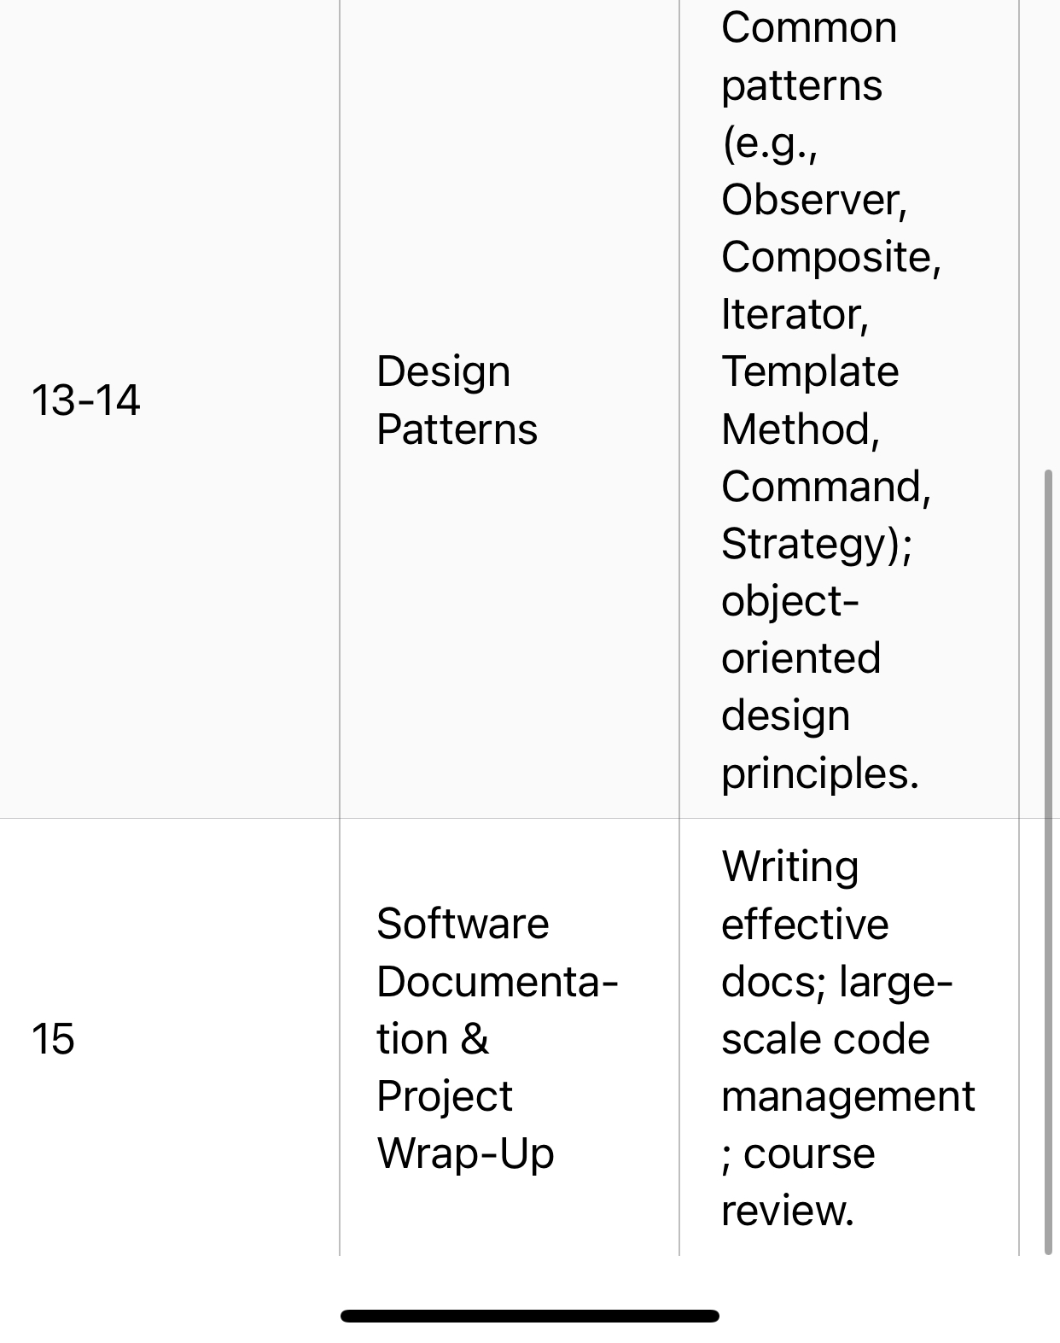Tap the word Software in topic column
This screenshot has width=1060, height=1343.
(463, 924)
